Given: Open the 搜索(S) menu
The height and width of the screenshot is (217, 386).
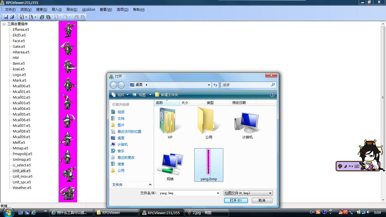Looking at the screenshot, I should pos(42,10).
